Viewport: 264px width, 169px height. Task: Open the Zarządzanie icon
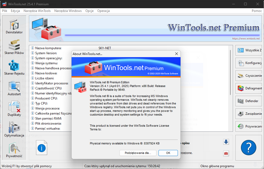click(x=241, y=114)
